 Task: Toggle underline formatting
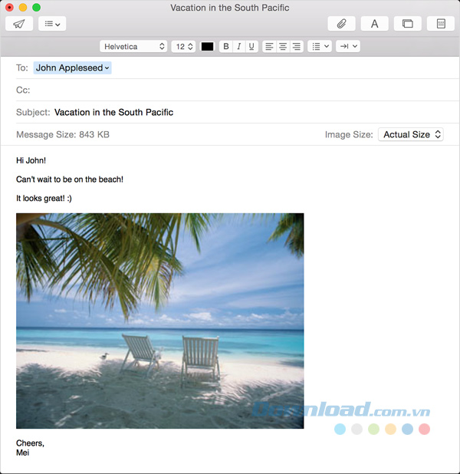(251, 47)
